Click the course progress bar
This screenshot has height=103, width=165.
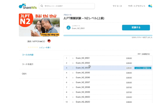point(108,36)
